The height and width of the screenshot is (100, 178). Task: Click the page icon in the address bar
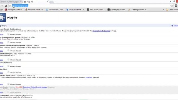(x=10, y=6)
